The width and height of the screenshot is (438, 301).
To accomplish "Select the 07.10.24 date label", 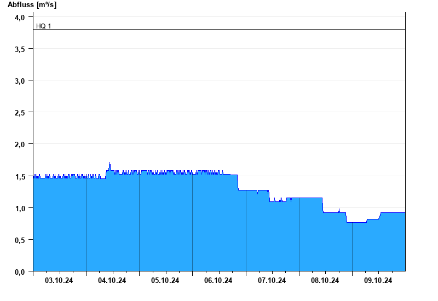I will [x=272, y=281].
